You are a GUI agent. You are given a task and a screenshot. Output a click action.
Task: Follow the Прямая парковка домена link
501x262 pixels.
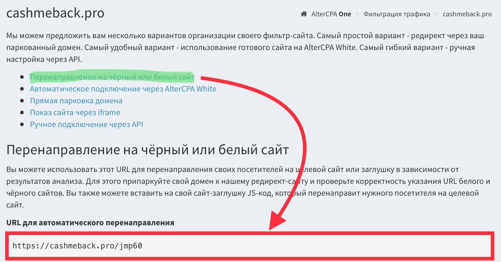[76, 101]
